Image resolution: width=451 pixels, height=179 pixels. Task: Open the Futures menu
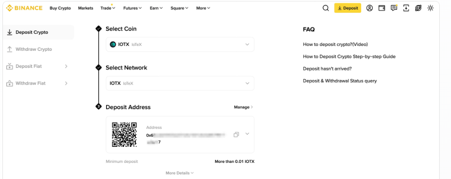click(132, 8)
